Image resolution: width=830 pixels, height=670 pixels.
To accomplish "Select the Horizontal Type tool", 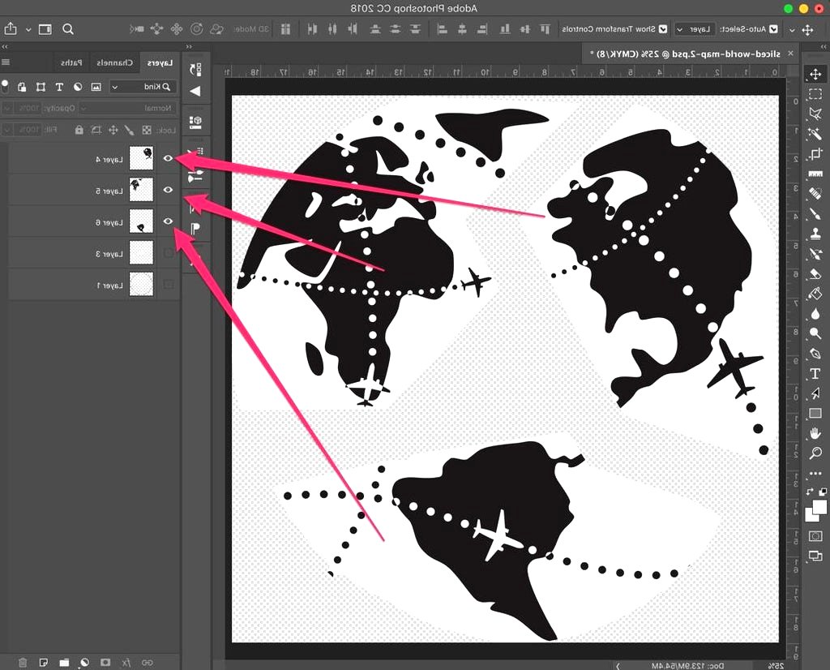I will [x=815, y=374].
